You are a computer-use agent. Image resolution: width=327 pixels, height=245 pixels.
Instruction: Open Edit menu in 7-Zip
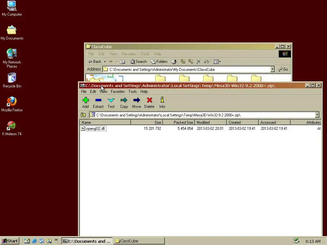coord(93,92)
